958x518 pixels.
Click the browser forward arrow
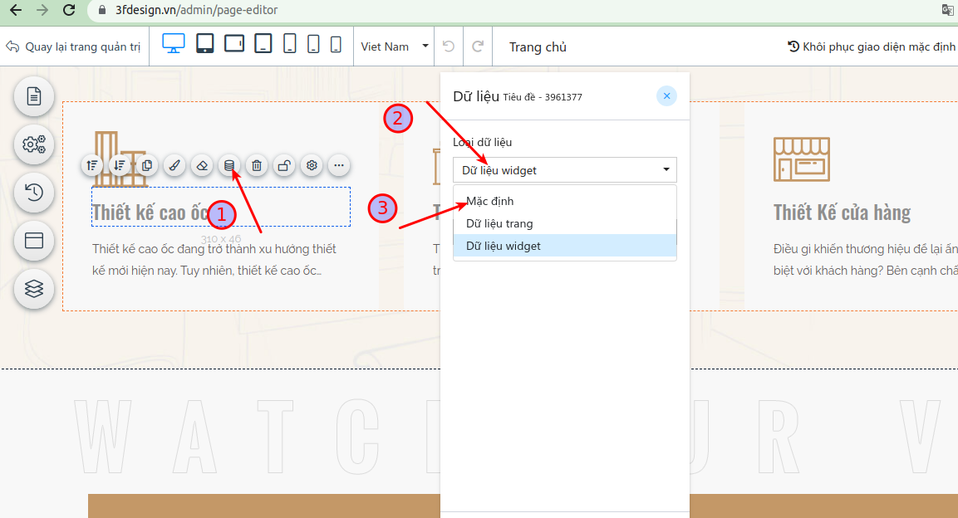pos(42,10)
